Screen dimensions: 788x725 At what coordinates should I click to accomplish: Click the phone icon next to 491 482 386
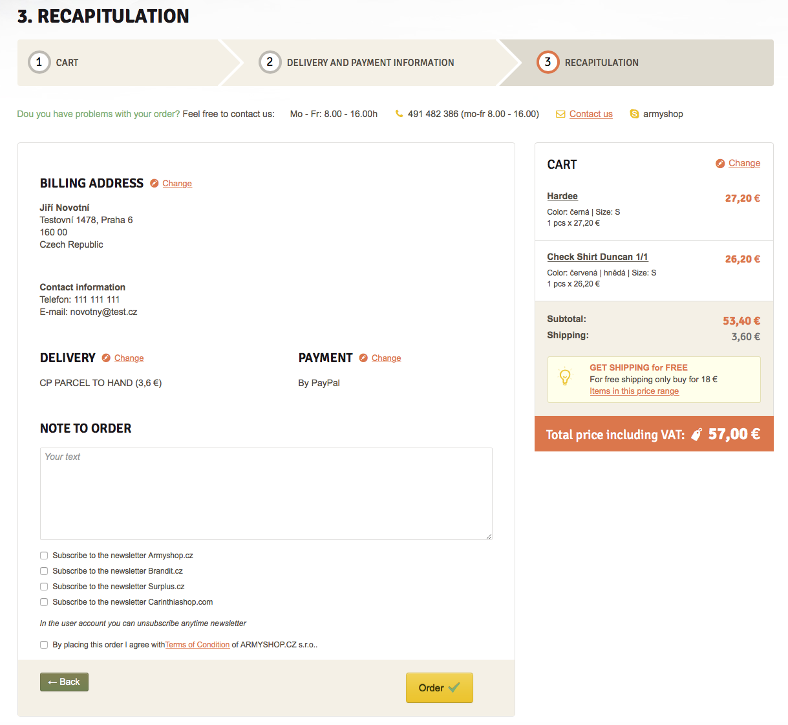[399, 114]
